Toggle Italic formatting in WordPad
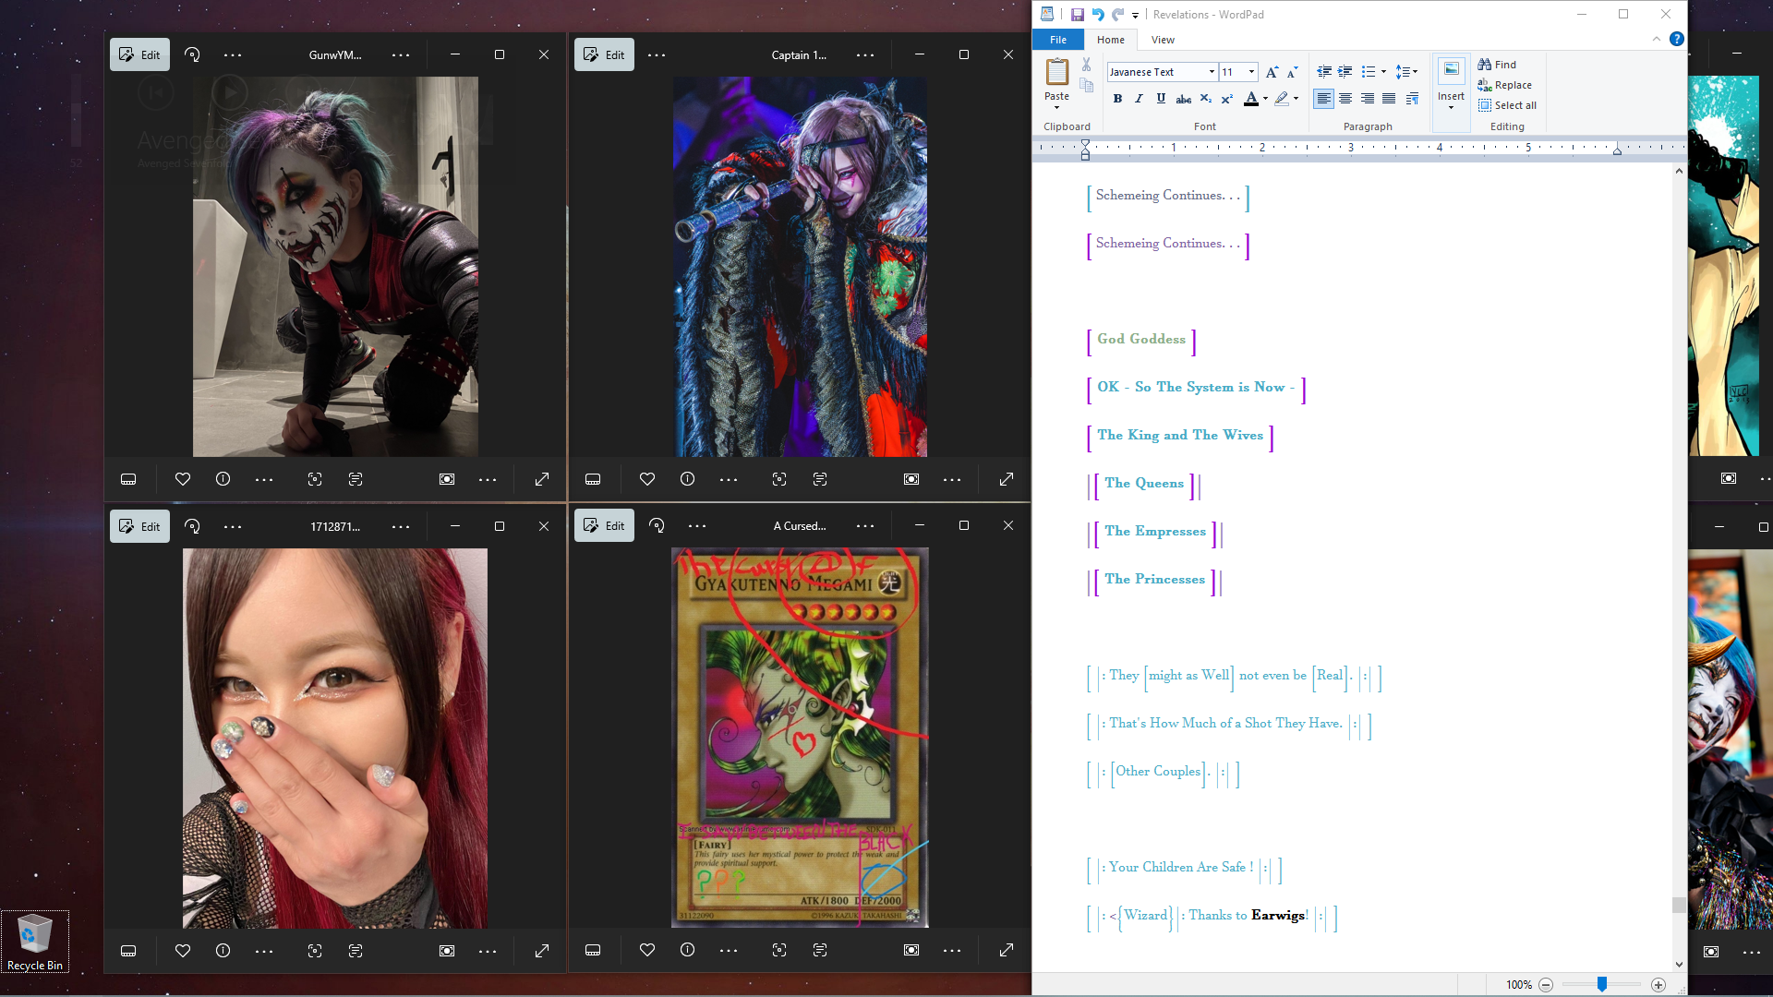The image size is (1773, 997). (1139, 99)
